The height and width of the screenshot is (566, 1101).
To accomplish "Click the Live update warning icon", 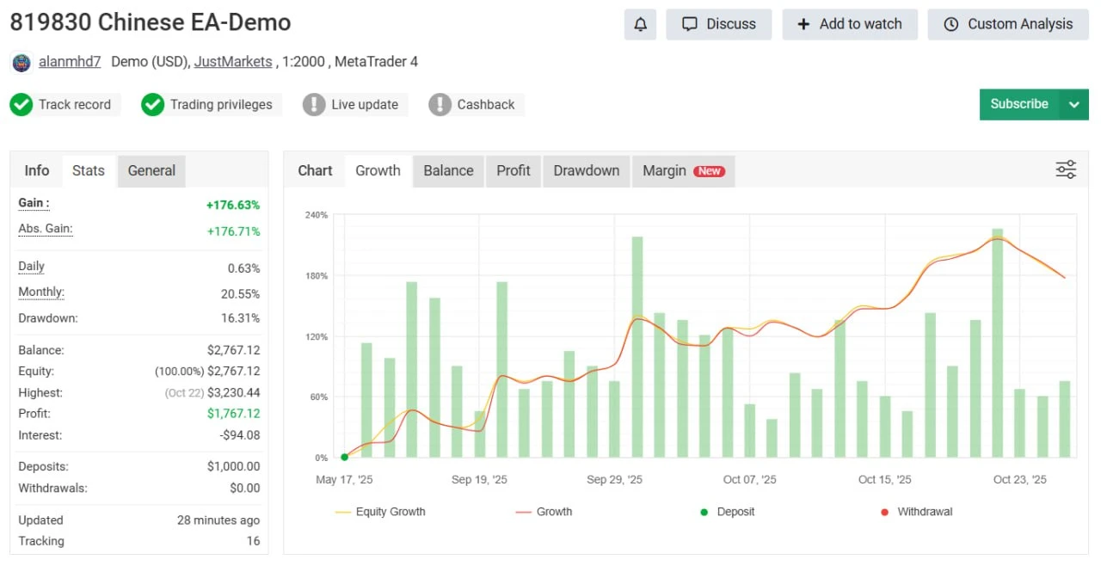I will [x=314, y=104].
